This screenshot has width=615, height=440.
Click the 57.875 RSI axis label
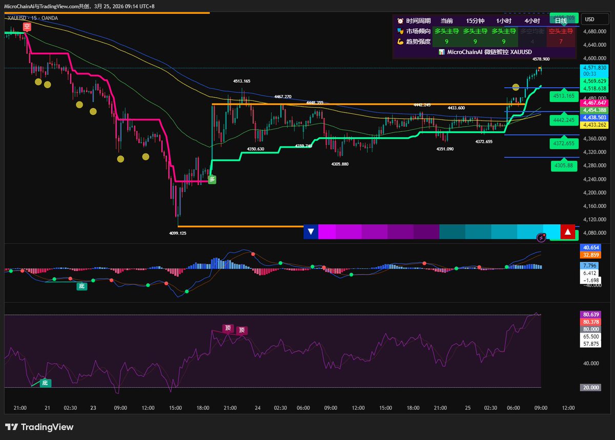tap(591, 344)
